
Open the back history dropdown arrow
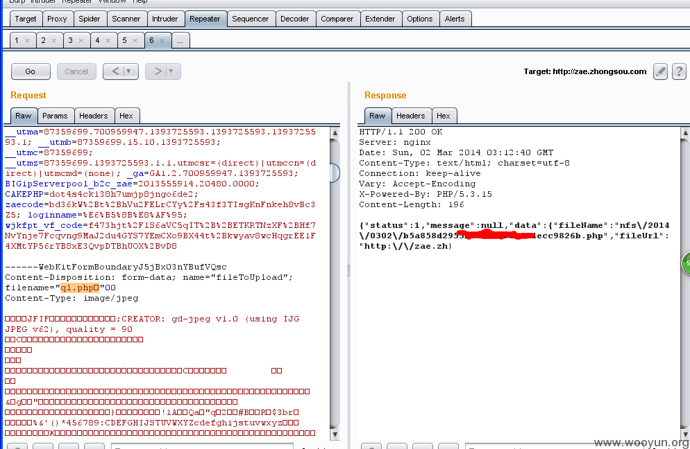pos(129,71)
